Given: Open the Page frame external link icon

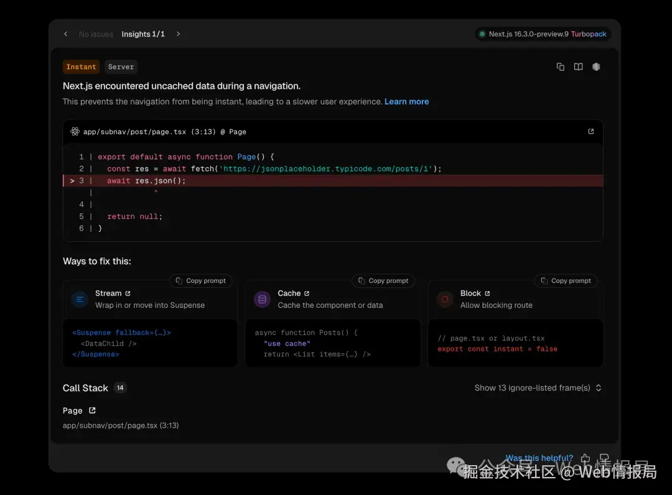Looking at the screenshot, I should coord(92,410).
